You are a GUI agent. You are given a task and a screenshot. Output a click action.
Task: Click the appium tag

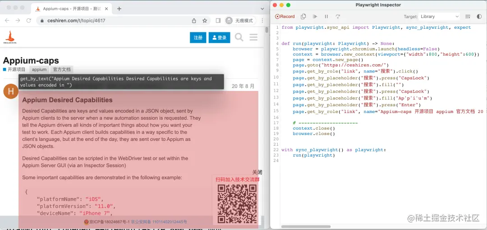[39, 69]
